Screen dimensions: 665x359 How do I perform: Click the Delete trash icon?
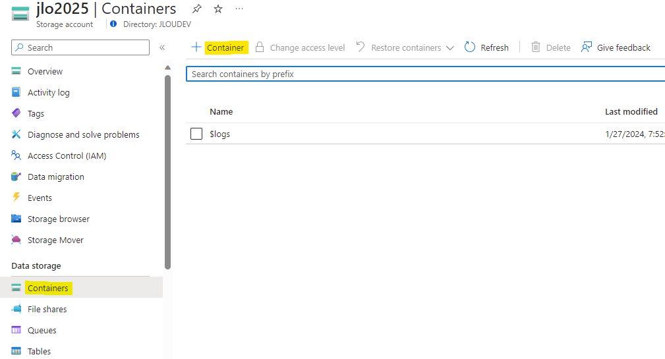[x=536, y=47]
